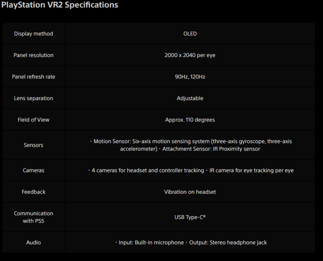
Task: Click the Vibration on headset value
Action: (190, 192)
